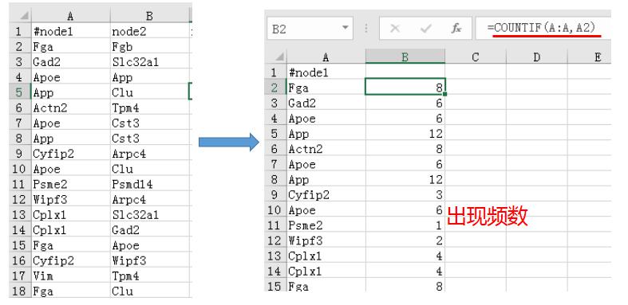Click the Name Box showing B2
The width and height of the screenshot is (628, 305).
310,29
